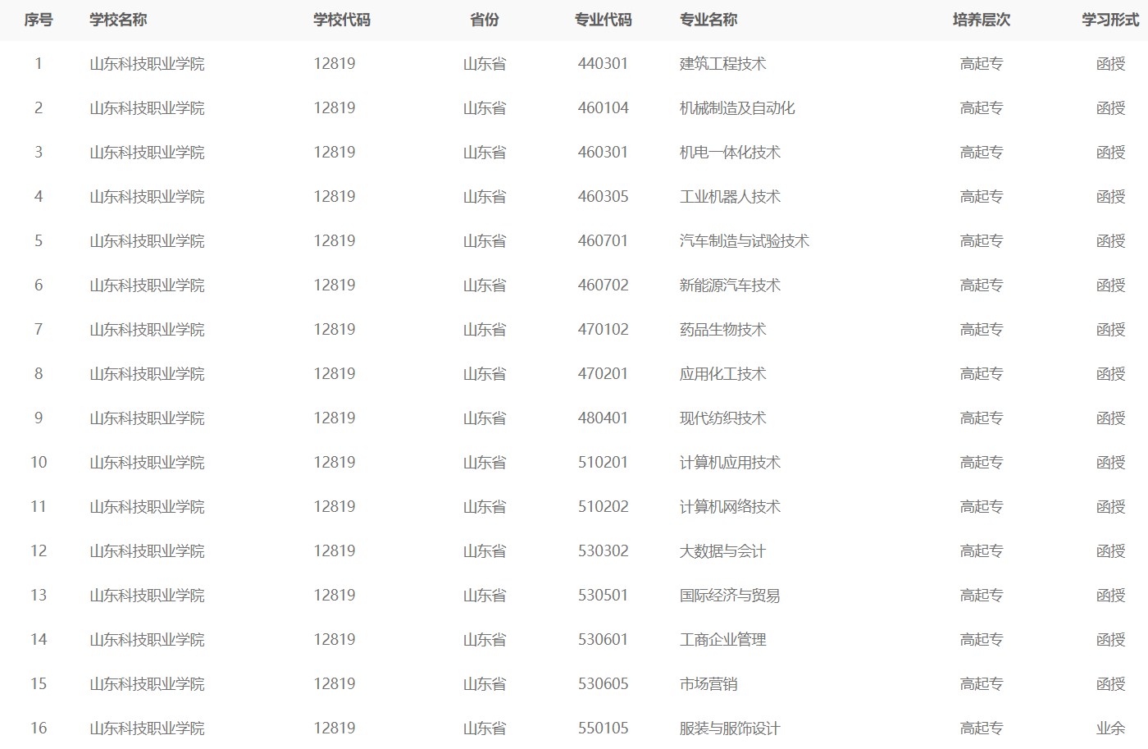1148x749 pixels.
Task: Click 山东科技职业学院 in row 1
Action: coord(147,64)
